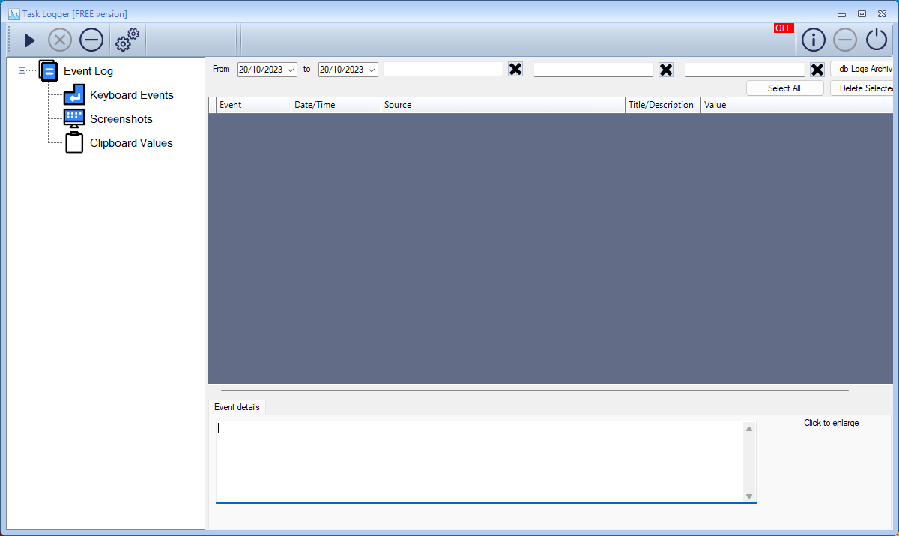Clear the second filter field
This screenshot has width=899, height=536.
(x=666, y=70)
